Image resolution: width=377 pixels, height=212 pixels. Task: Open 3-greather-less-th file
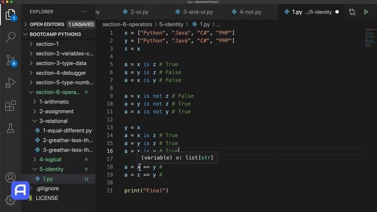[x=68, y=150]
